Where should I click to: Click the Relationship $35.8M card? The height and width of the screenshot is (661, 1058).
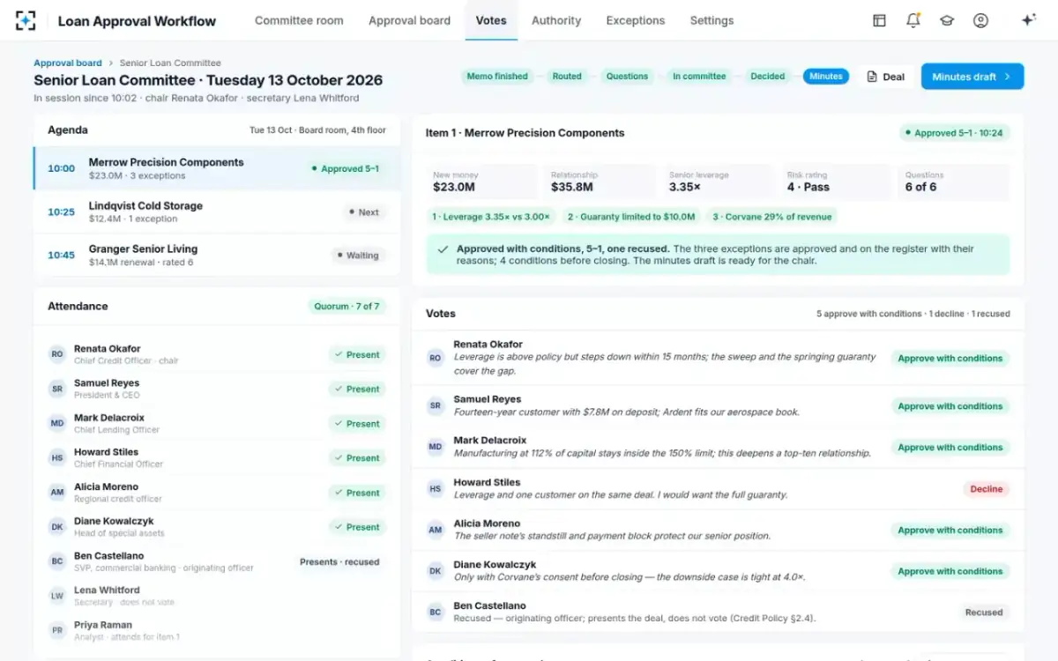[x=600, y=182]
